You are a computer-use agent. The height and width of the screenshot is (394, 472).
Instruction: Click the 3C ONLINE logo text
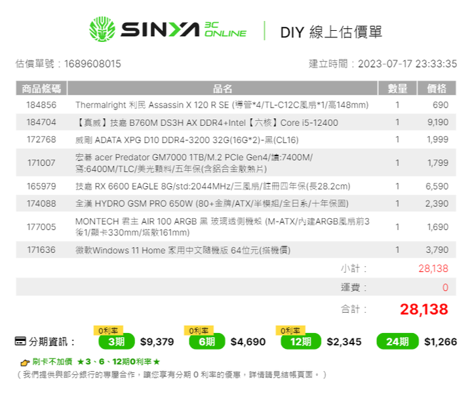tap(225, 30)
